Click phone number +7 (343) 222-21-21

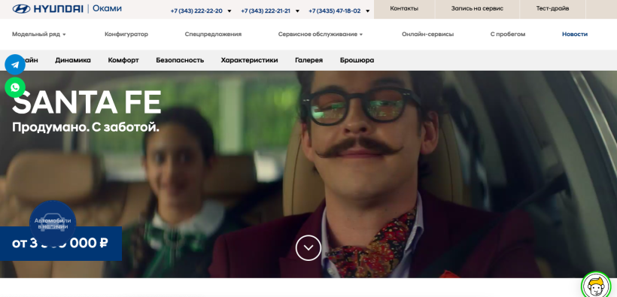[266, 11]
